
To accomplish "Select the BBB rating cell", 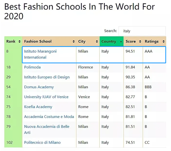I will 154,87.
